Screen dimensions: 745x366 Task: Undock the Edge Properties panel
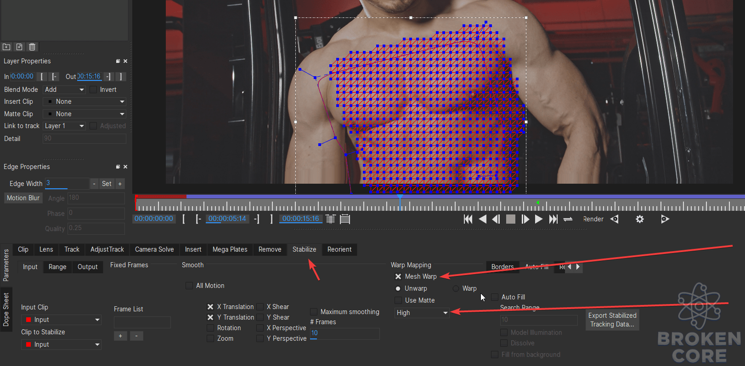coord(118,167)
